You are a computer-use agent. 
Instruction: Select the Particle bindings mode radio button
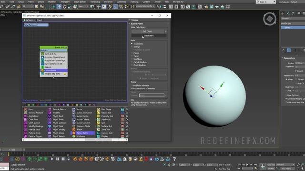click(132, 62)
